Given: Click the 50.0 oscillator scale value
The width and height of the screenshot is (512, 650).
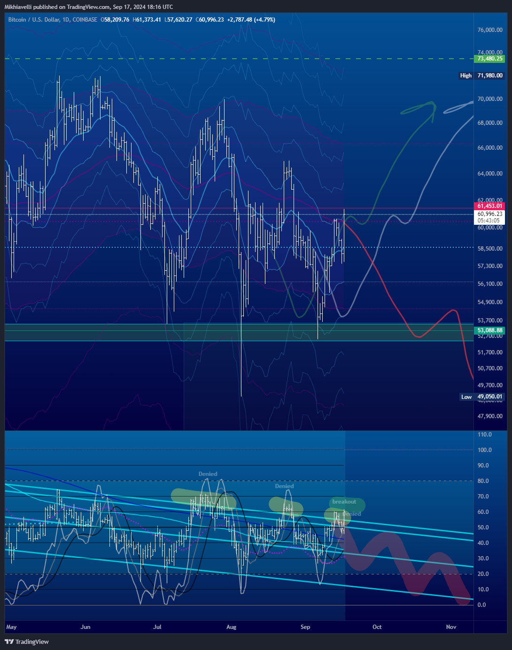Looking at the screenshot, I should coord(483,528).
